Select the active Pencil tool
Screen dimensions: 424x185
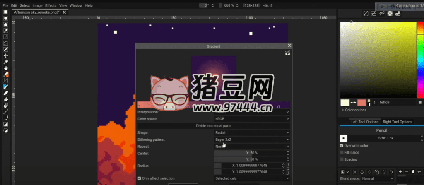[x=6, y=87]
